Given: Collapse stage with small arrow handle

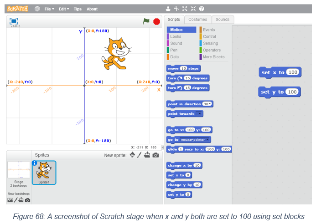Looking at the screenshot, I should pyautogui.click(x=162, y=148).
